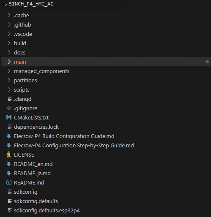Open the sdkconfig file
The image size is (211, 217).
click(x=26, y=192)
